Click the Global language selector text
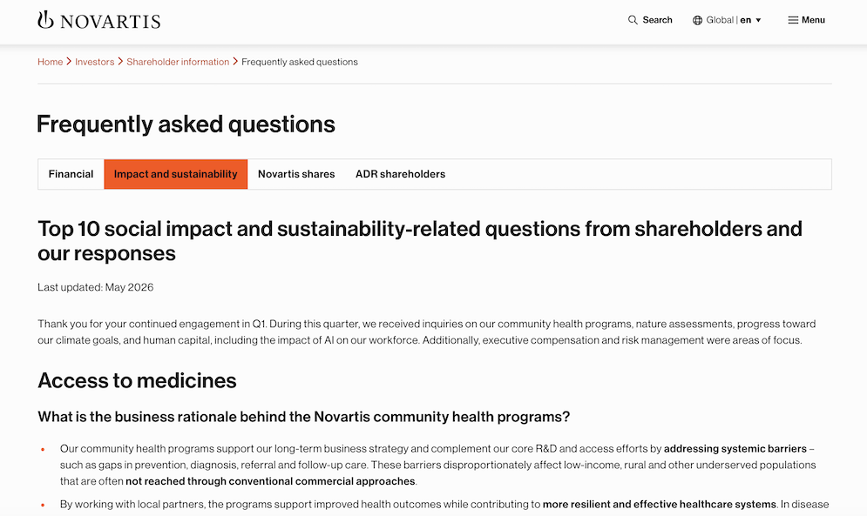Viewport: 867px width, 516px height. tap(720, 20)
